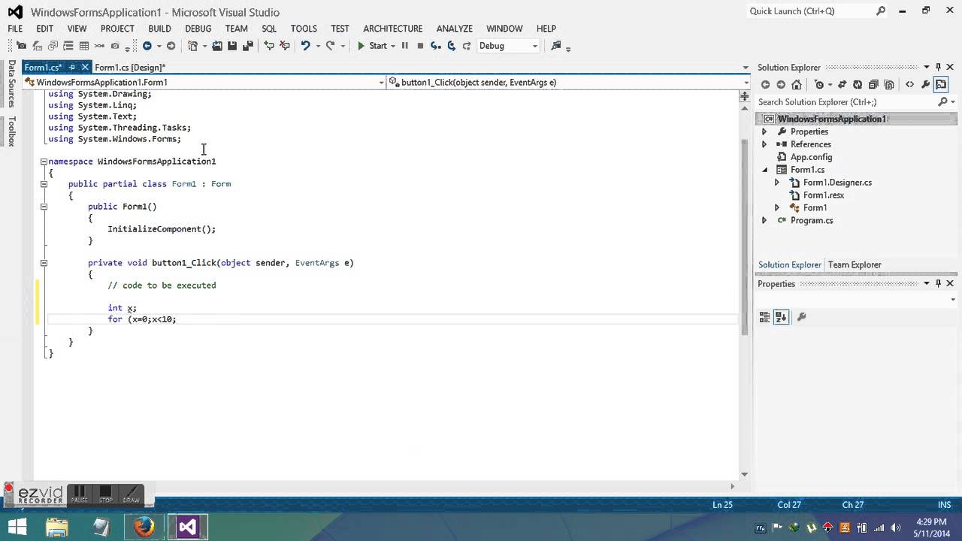Toggle Alphabetical sort in Properties panel
Viewport: 962px width, 541px height.
pyautogui.click(x=781, y=317)
